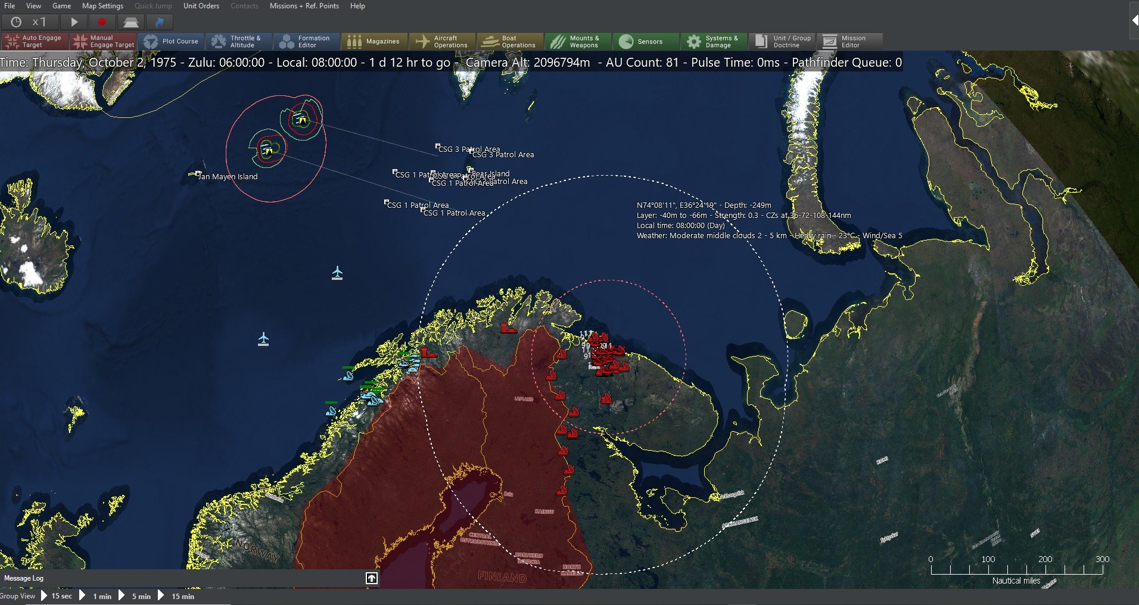The height and width of the screenshot is (605, 1139).
Task: Toggle Group View mode
Action: (x=18, y=596)
